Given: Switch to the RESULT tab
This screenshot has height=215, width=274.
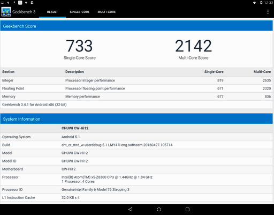Looking at the screenshot, I should [x=52, y=12].
